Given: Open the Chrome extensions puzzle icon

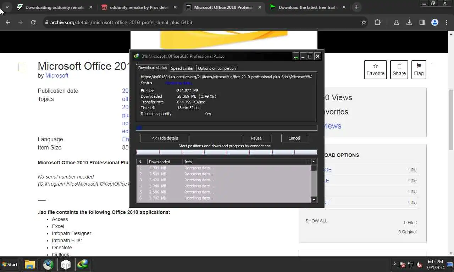Looking at the screenshot, I should coord(377,22).
